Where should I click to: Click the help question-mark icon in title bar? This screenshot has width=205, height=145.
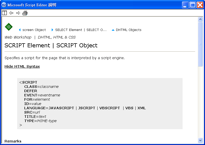(x=4, y=5)
